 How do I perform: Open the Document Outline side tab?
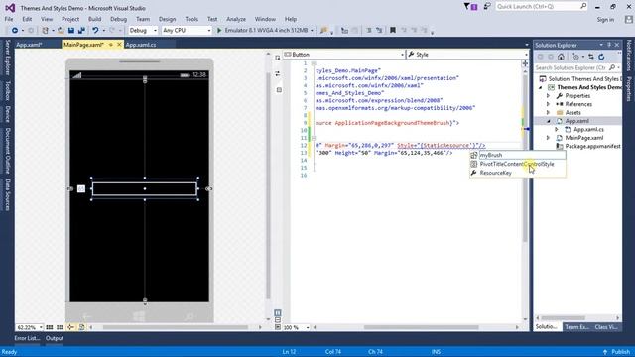coord(7,150)
